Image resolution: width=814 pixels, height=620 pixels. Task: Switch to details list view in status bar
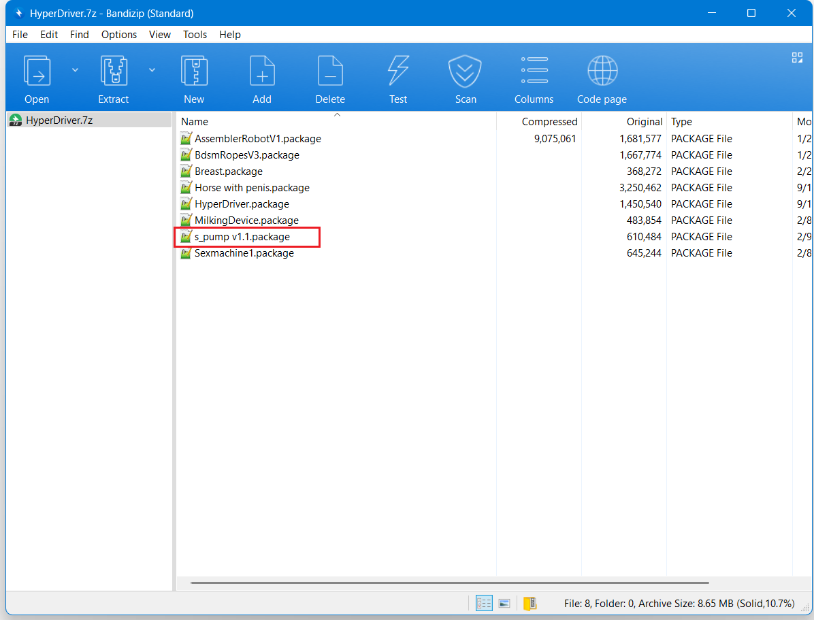pos(484,604)
